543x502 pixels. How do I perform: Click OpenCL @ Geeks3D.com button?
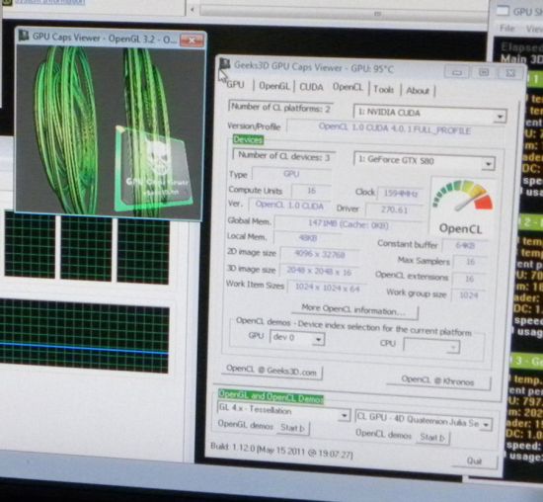(271, 372)
